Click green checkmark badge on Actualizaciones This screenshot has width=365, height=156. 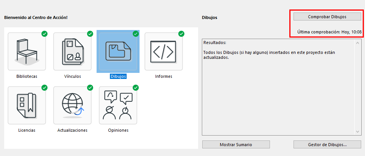click(x=90, y=88)
